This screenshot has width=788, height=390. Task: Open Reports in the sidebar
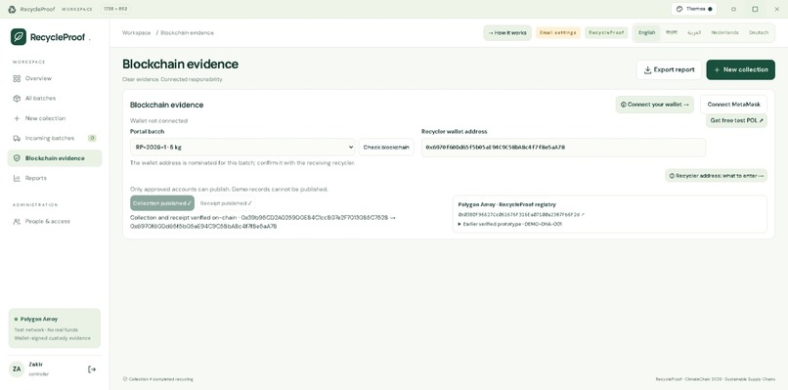[x=55, y=178]
